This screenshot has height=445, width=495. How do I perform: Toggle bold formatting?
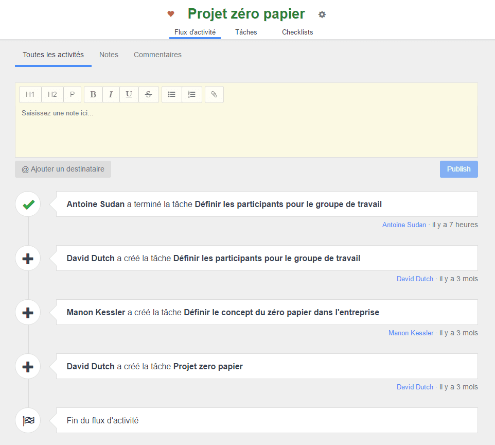click(x=93, y=94)
